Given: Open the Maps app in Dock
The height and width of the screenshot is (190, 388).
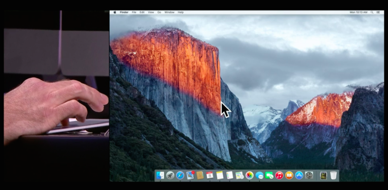Looking at the screenshot, I should [x=239, y=175].
